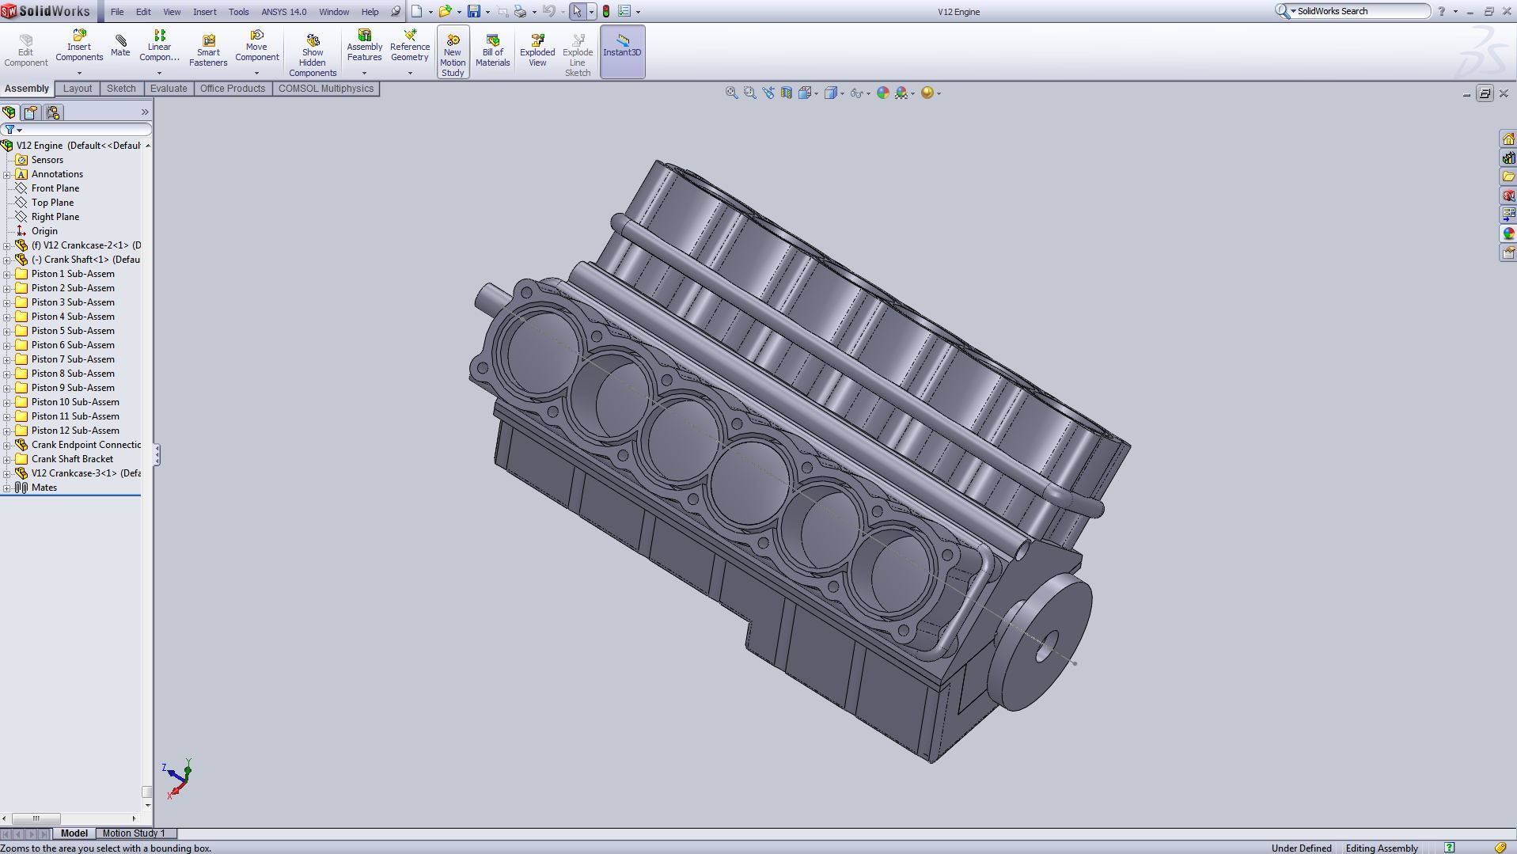Open File Explorer task pane folder icon
This screenshot has width=1517, height=854.
[1508, 177]
